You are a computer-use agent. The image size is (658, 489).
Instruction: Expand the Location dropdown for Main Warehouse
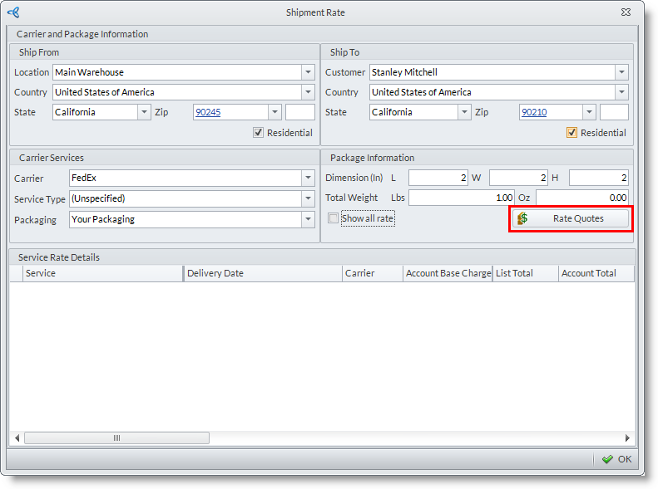tap(308, 72)
